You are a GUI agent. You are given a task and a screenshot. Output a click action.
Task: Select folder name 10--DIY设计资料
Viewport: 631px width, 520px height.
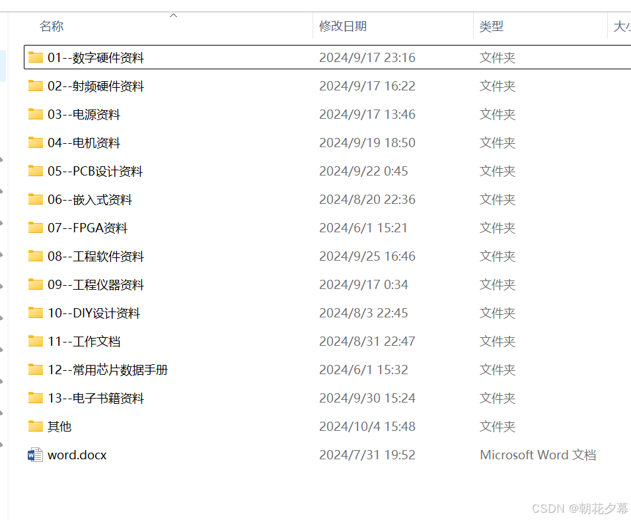point(94,313)
